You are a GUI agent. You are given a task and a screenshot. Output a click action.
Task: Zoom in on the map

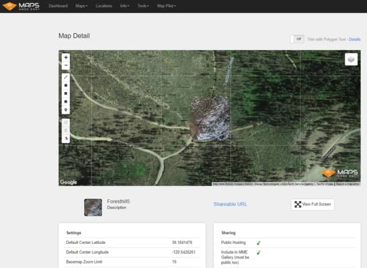pos(66,57)
